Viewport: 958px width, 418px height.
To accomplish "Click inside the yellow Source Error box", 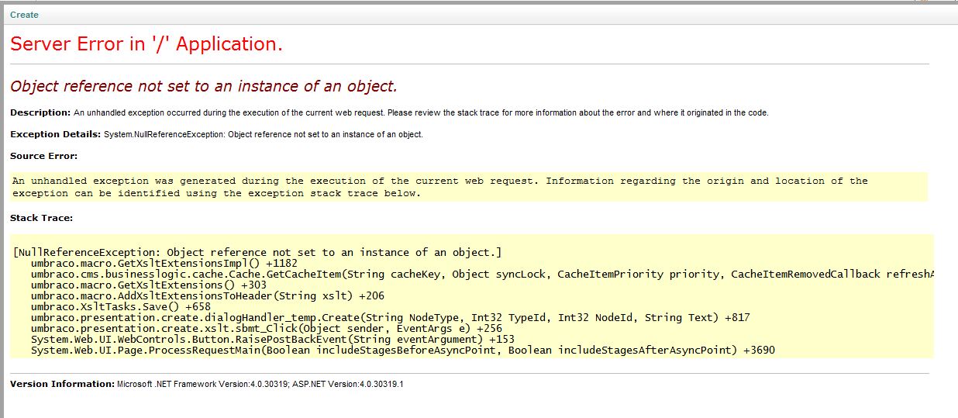I will [x=468, y=187].
